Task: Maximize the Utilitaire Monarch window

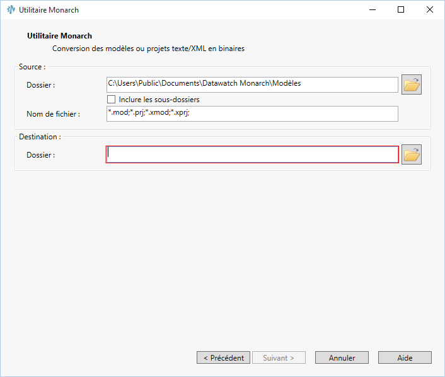Action: tap(401, 10)
